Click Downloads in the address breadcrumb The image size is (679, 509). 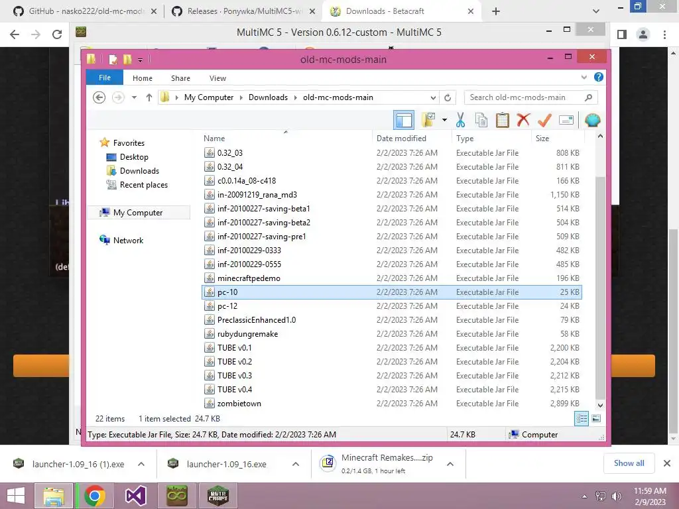pos(268,97)
